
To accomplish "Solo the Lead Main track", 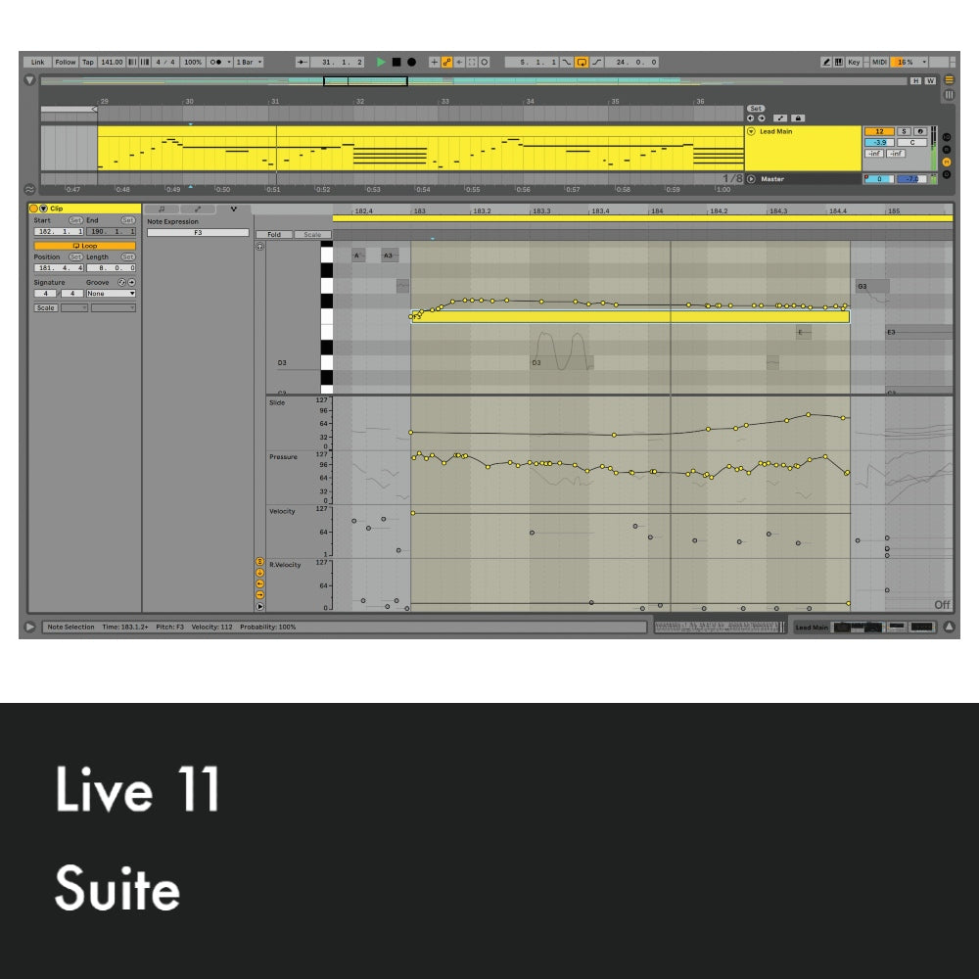I will pos(904,131).
